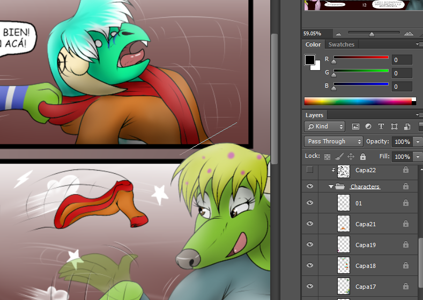Screen dimensions: 423x300
Task: Click the B blue color slider
Action: 361,84
